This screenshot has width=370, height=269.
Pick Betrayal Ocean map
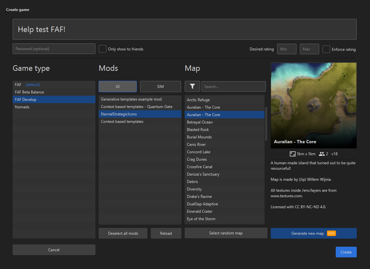(225, 122)
